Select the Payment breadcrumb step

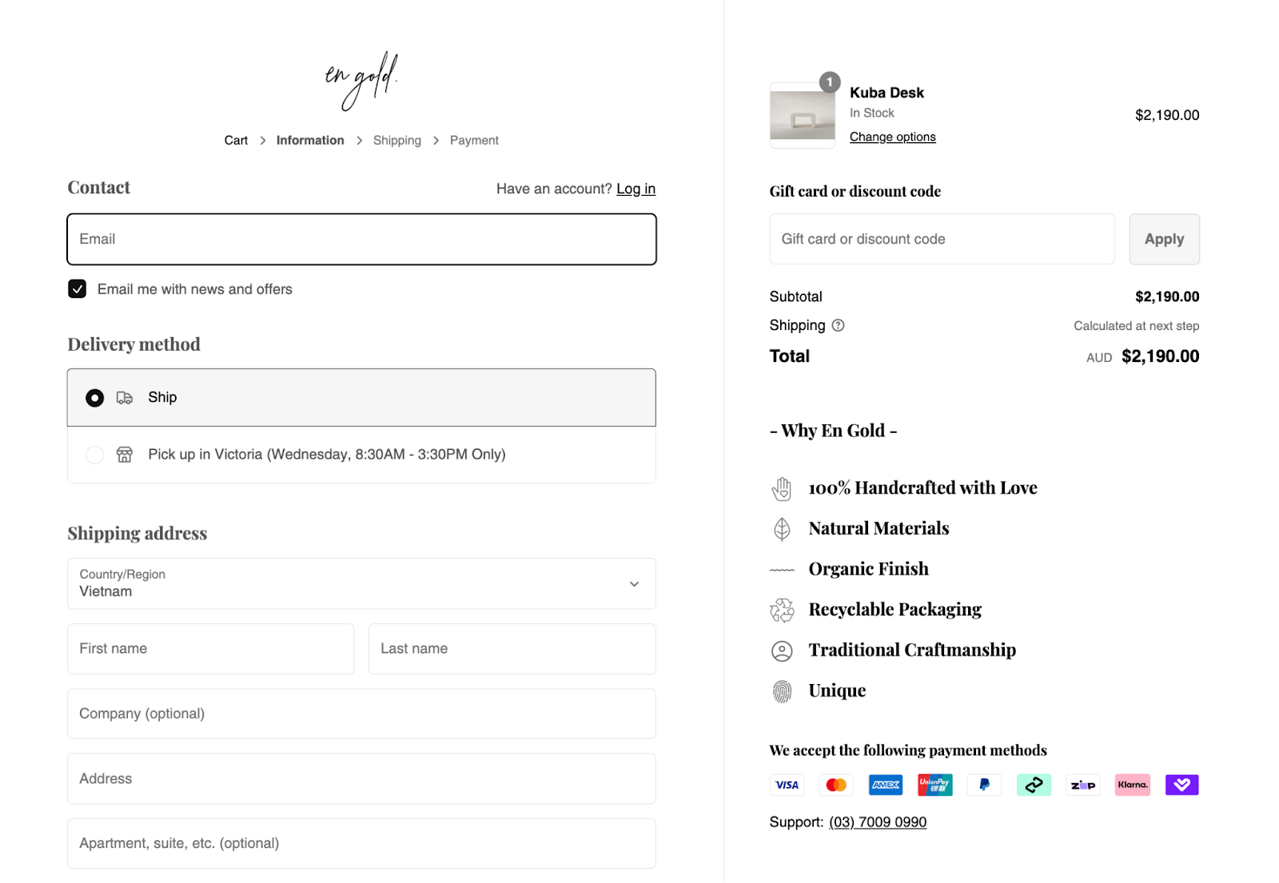(x=474, y=140)
